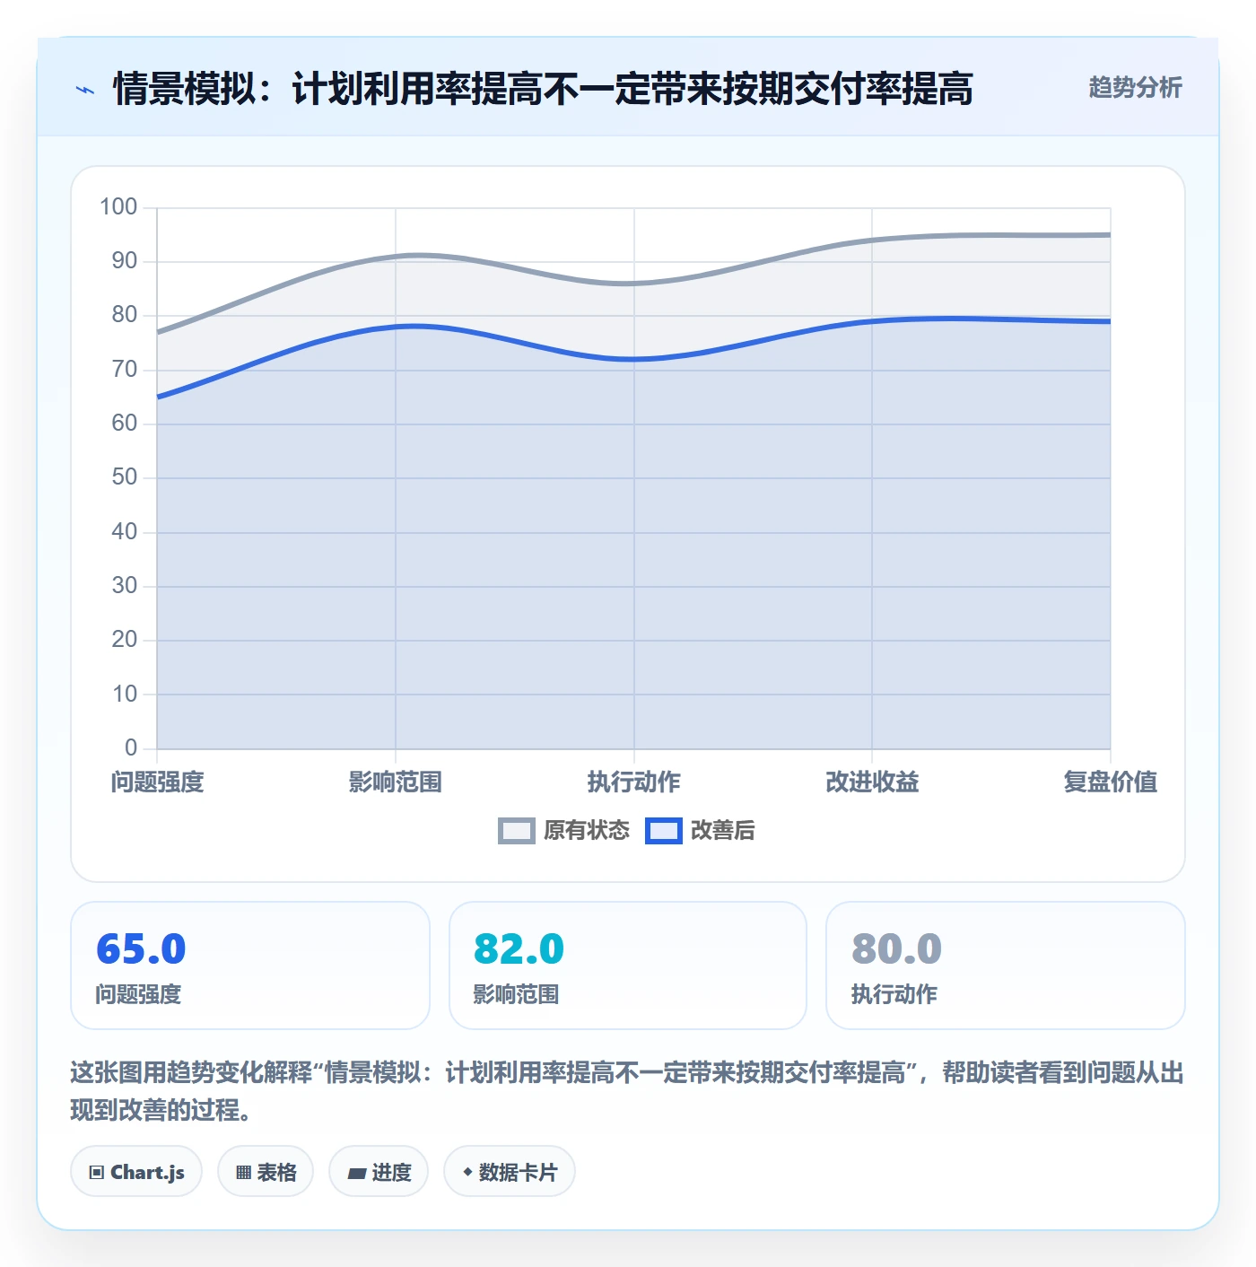Click the 趋势分析 badge in the header
Viewport: 1256px width, 1267px height.
tap(1135, 87)
